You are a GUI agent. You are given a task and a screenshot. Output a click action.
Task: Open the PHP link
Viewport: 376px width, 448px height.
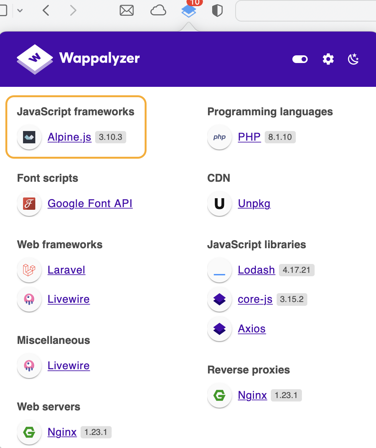point(249,137)
